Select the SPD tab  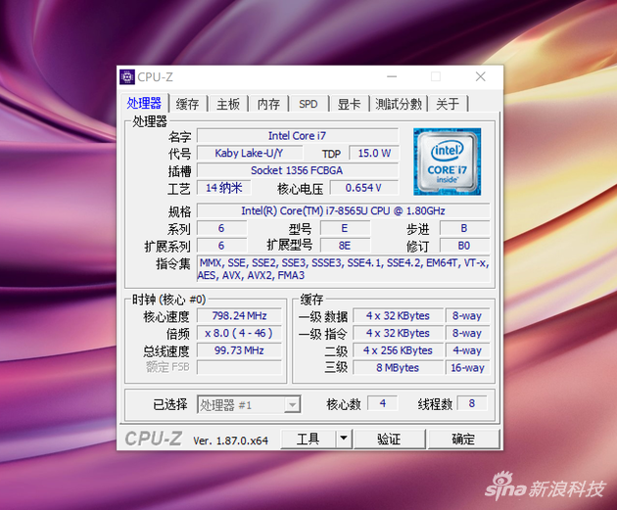coord(308,104)
